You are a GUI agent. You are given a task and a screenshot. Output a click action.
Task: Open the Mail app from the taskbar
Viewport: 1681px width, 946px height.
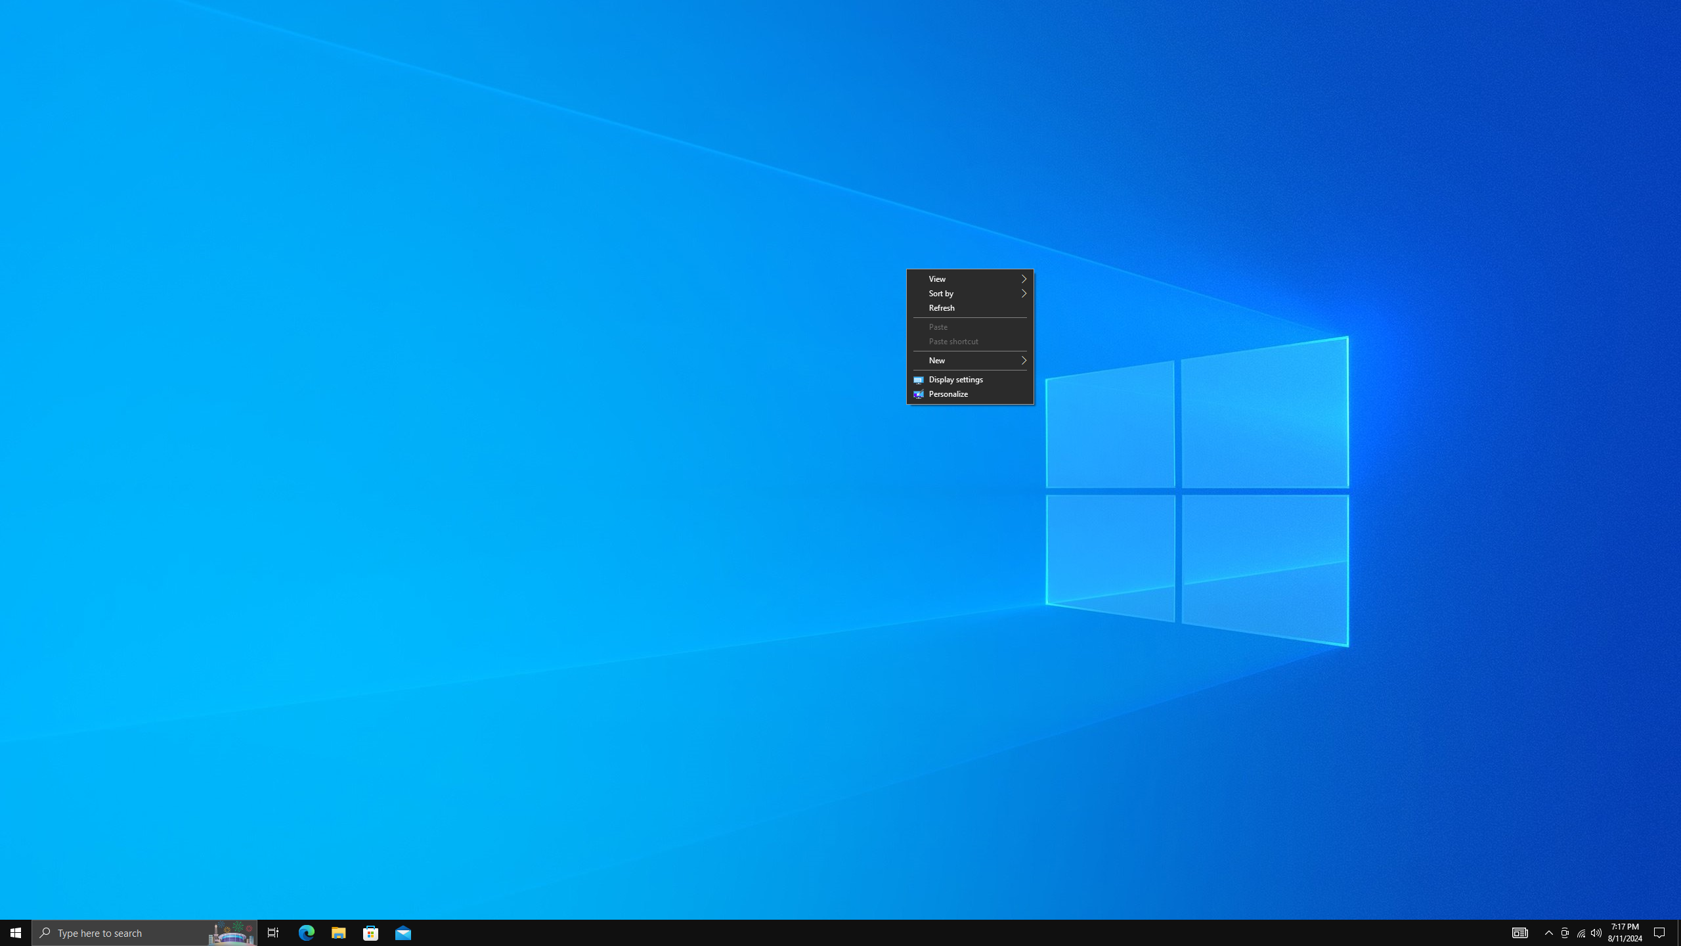point(403,932)
